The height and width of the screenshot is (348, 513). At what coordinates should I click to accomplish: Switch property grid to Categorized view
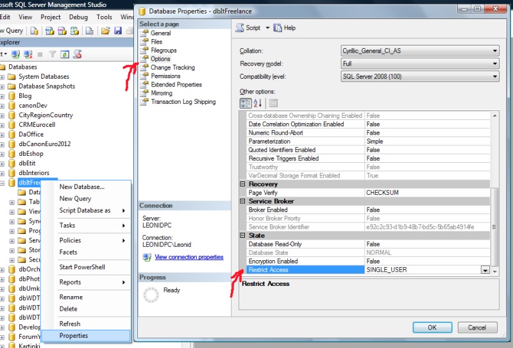[246, 103]
